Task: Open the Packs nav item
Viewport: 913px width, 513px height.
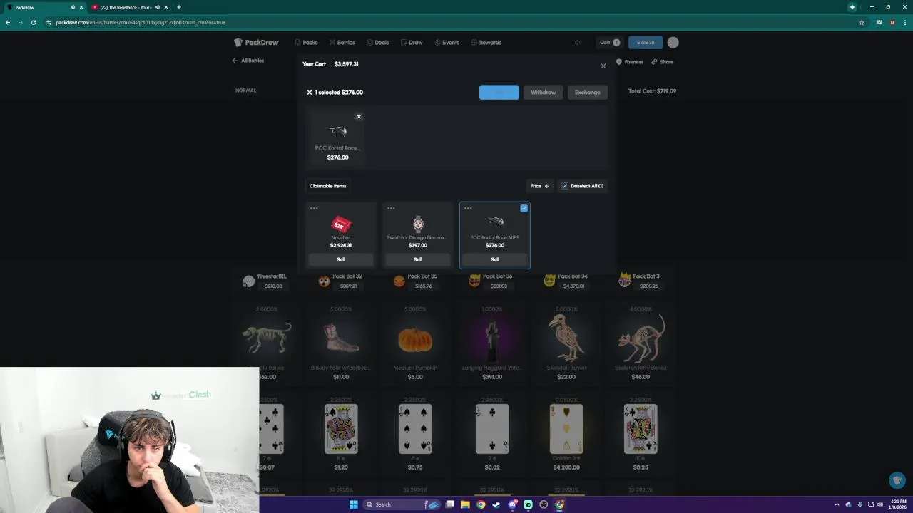Action: [x=306, y=43]
